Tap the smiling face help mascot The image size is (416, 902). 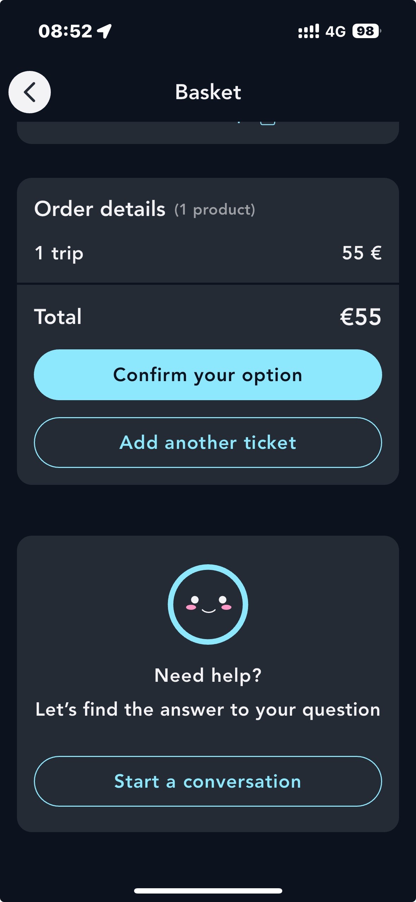208,604
